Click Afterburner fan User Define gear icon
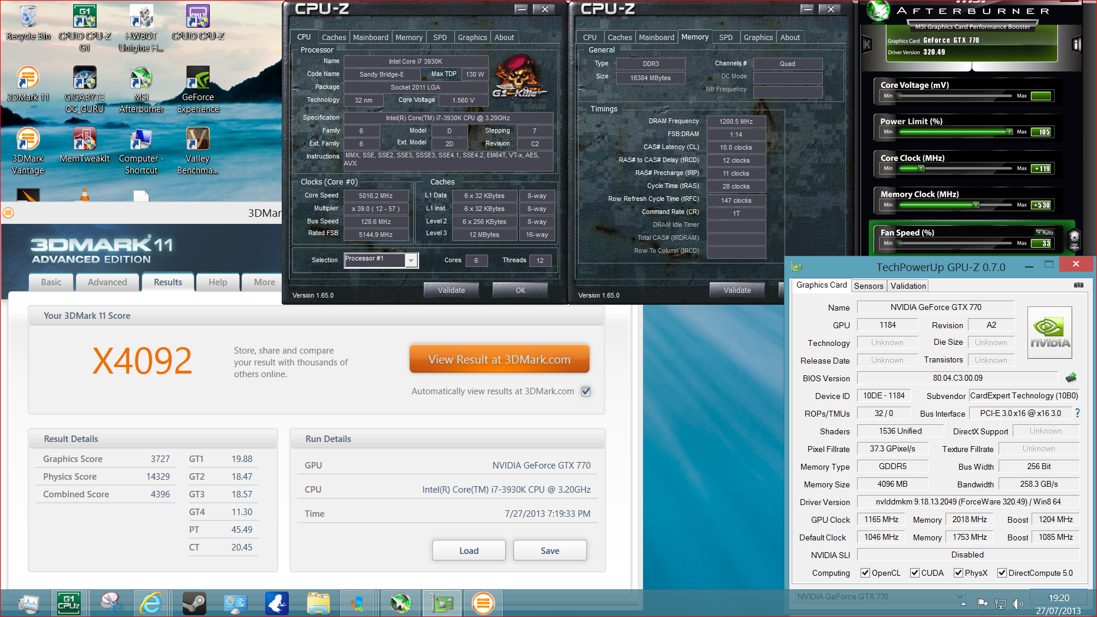Viewport: 1097px width, 617px height. pyautogui.click(x=1074, y=240)
